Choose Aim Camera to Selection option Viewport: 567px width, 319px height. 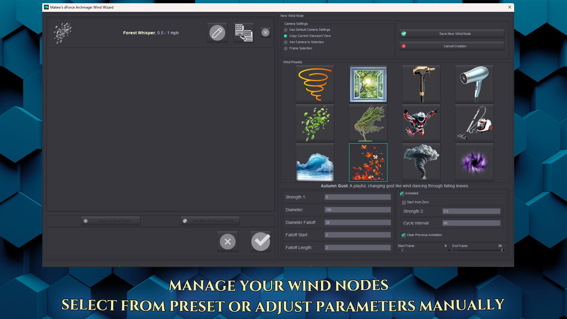click(x=286, y=42)
